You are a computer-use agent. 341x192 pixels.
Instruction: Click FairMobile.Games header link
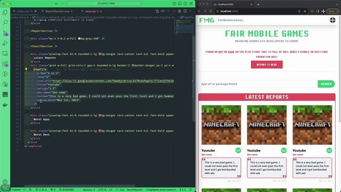(x=230, y=20)
